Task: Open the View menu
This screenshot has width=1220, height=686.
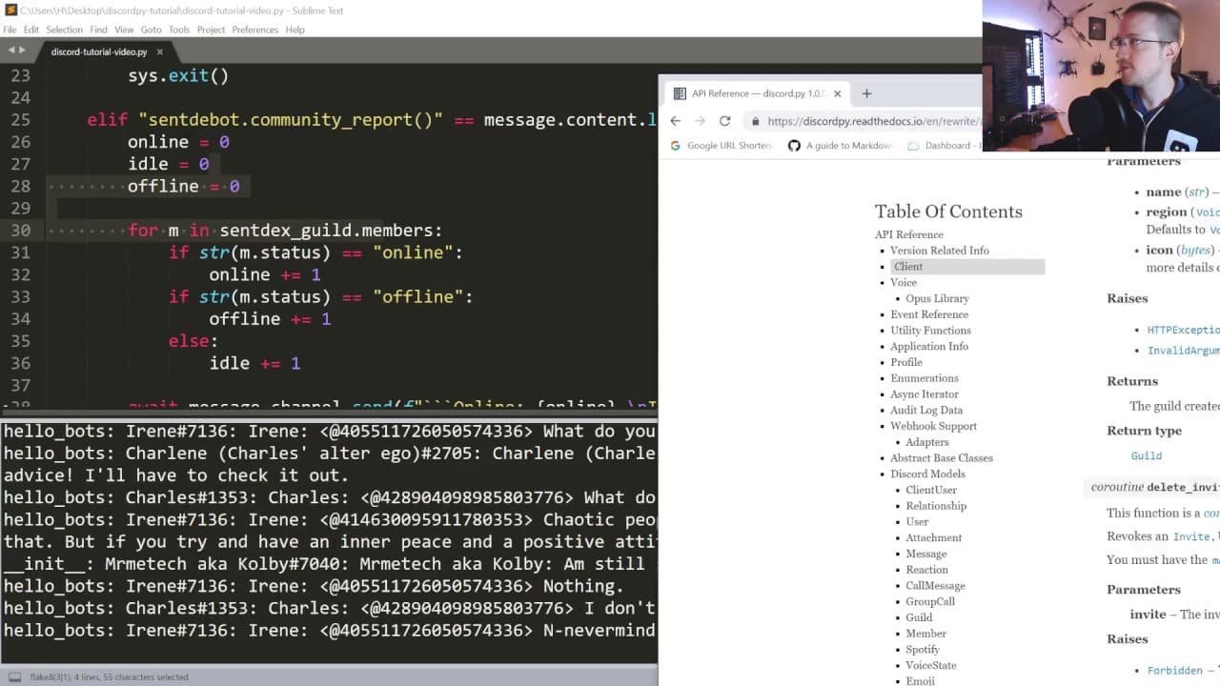Action: click(x=124, y=30)
